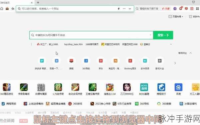
Task: Open the three-dot menu in the address bar
Action: (x=124, y=9)
